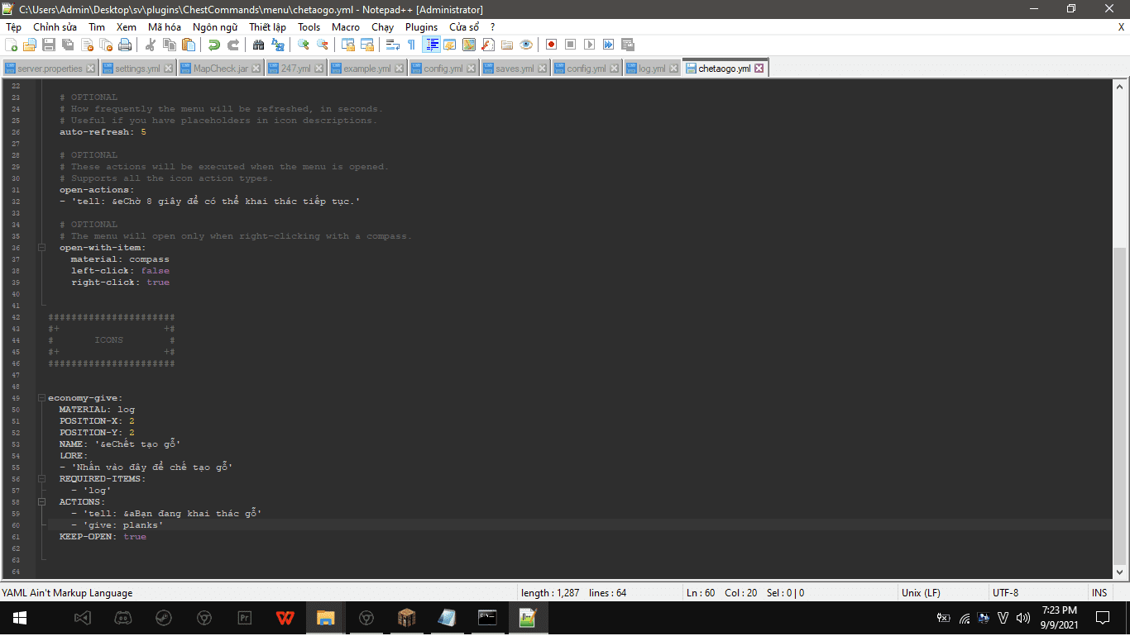The height and width of the screenshot is (636, 1130).
Task: Toggle the indent guide button
Action: pos(431,45)
